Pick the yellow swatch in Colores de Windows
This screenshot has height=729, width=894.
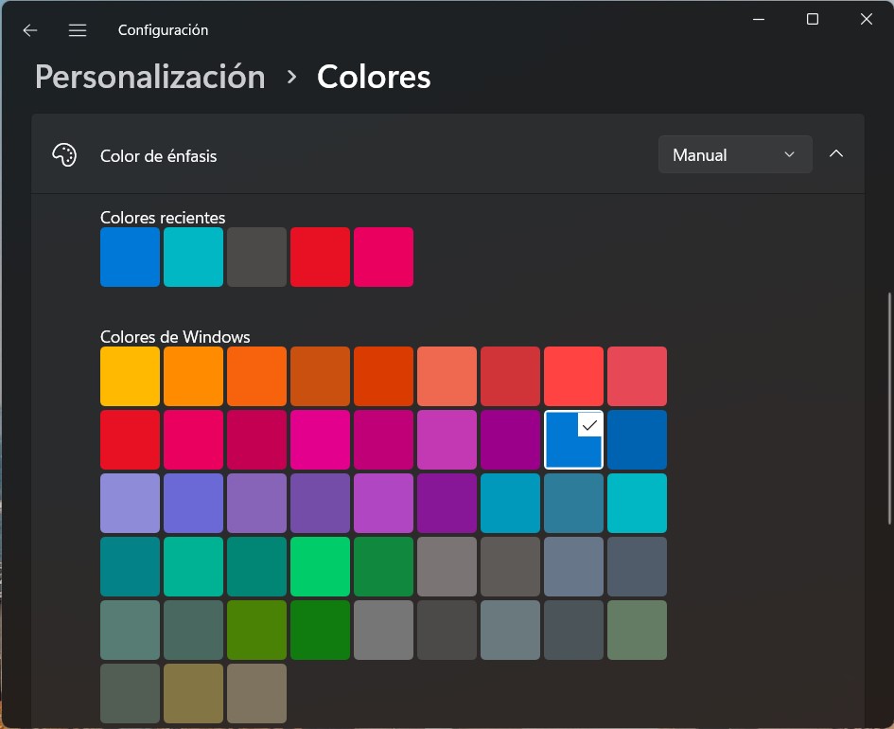pos(130,376)
